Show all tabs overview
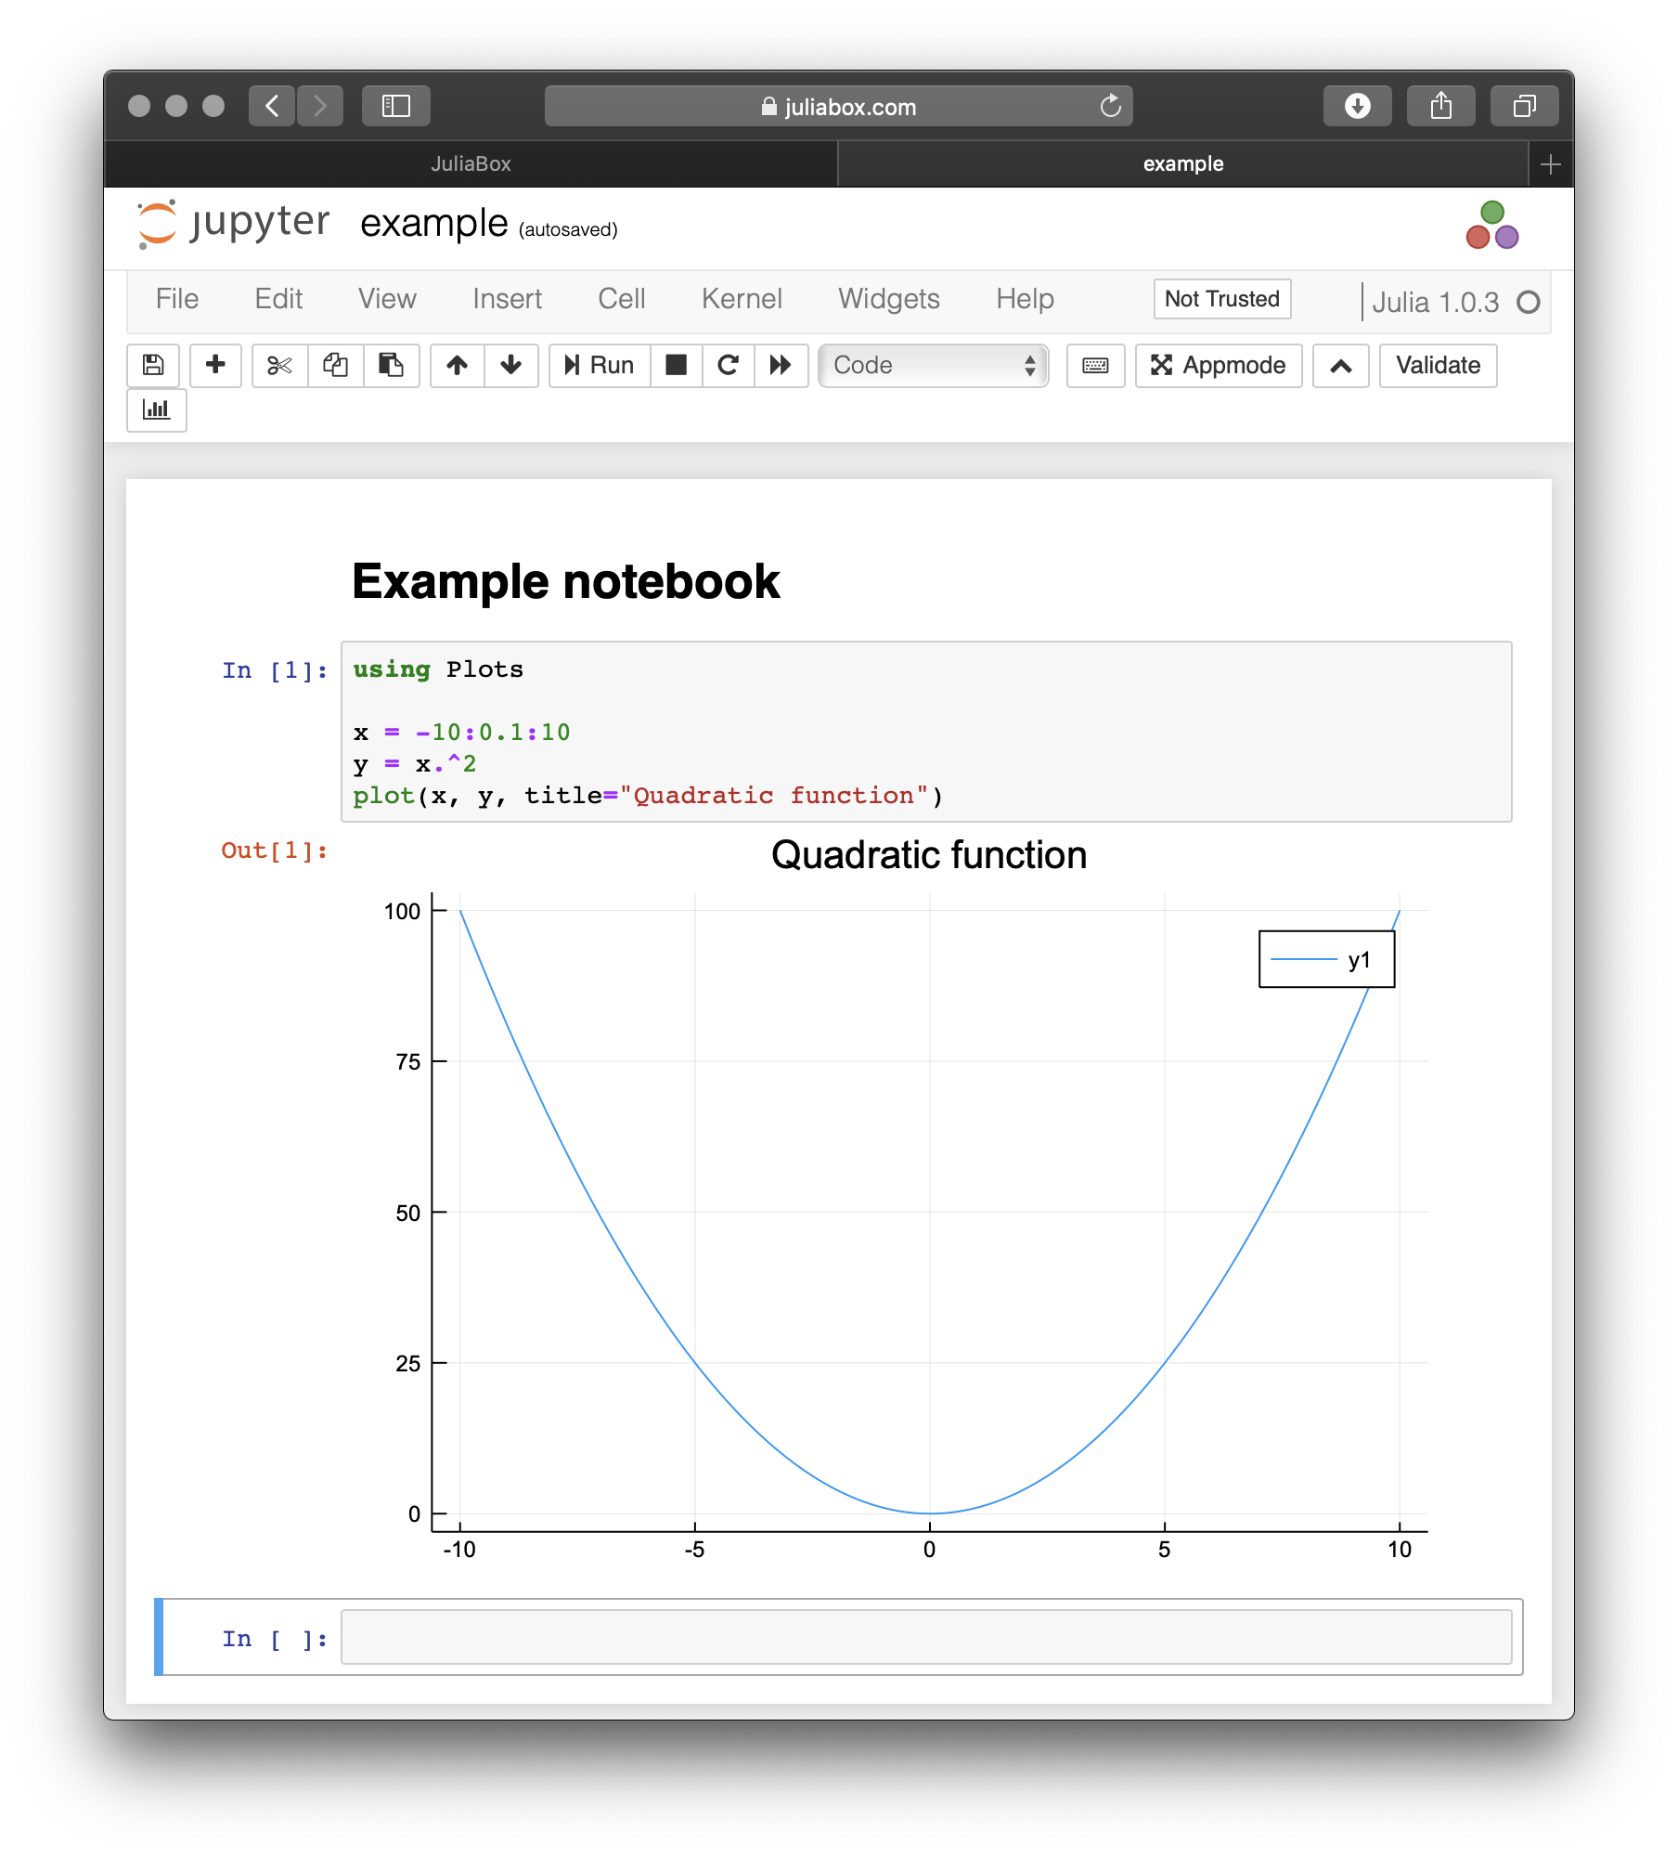 pyautogui.click(x=1525, y=106)
